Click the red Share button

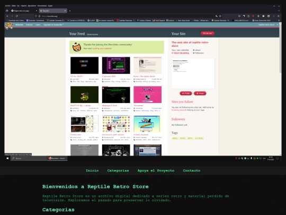pos(200,93)
